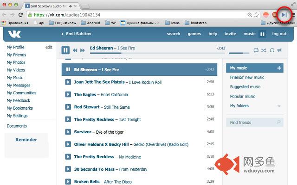The height and width of the screenshot is (185, 297).
Task: Select the My music tab
Action: [255, 68]
